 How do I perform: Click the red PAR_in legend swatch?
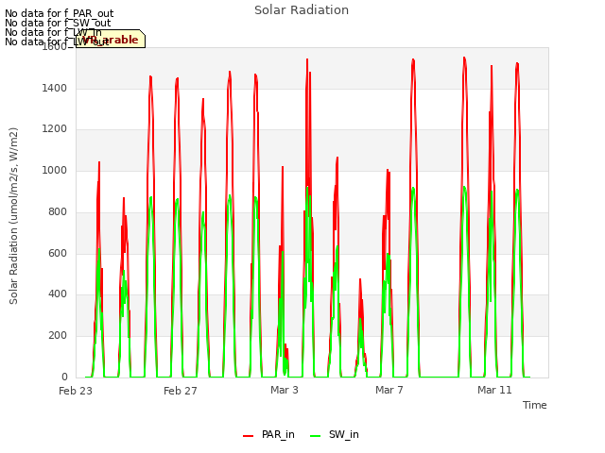pyautogui.click(x=248, y=436)
